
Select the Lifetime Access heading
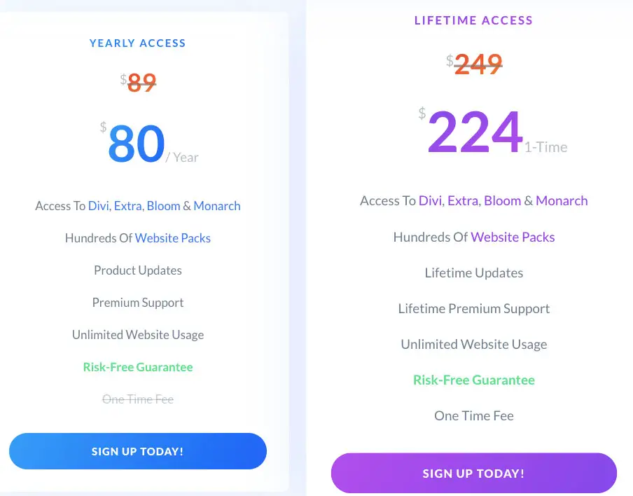pyautogui.click(x=473, y=20)
